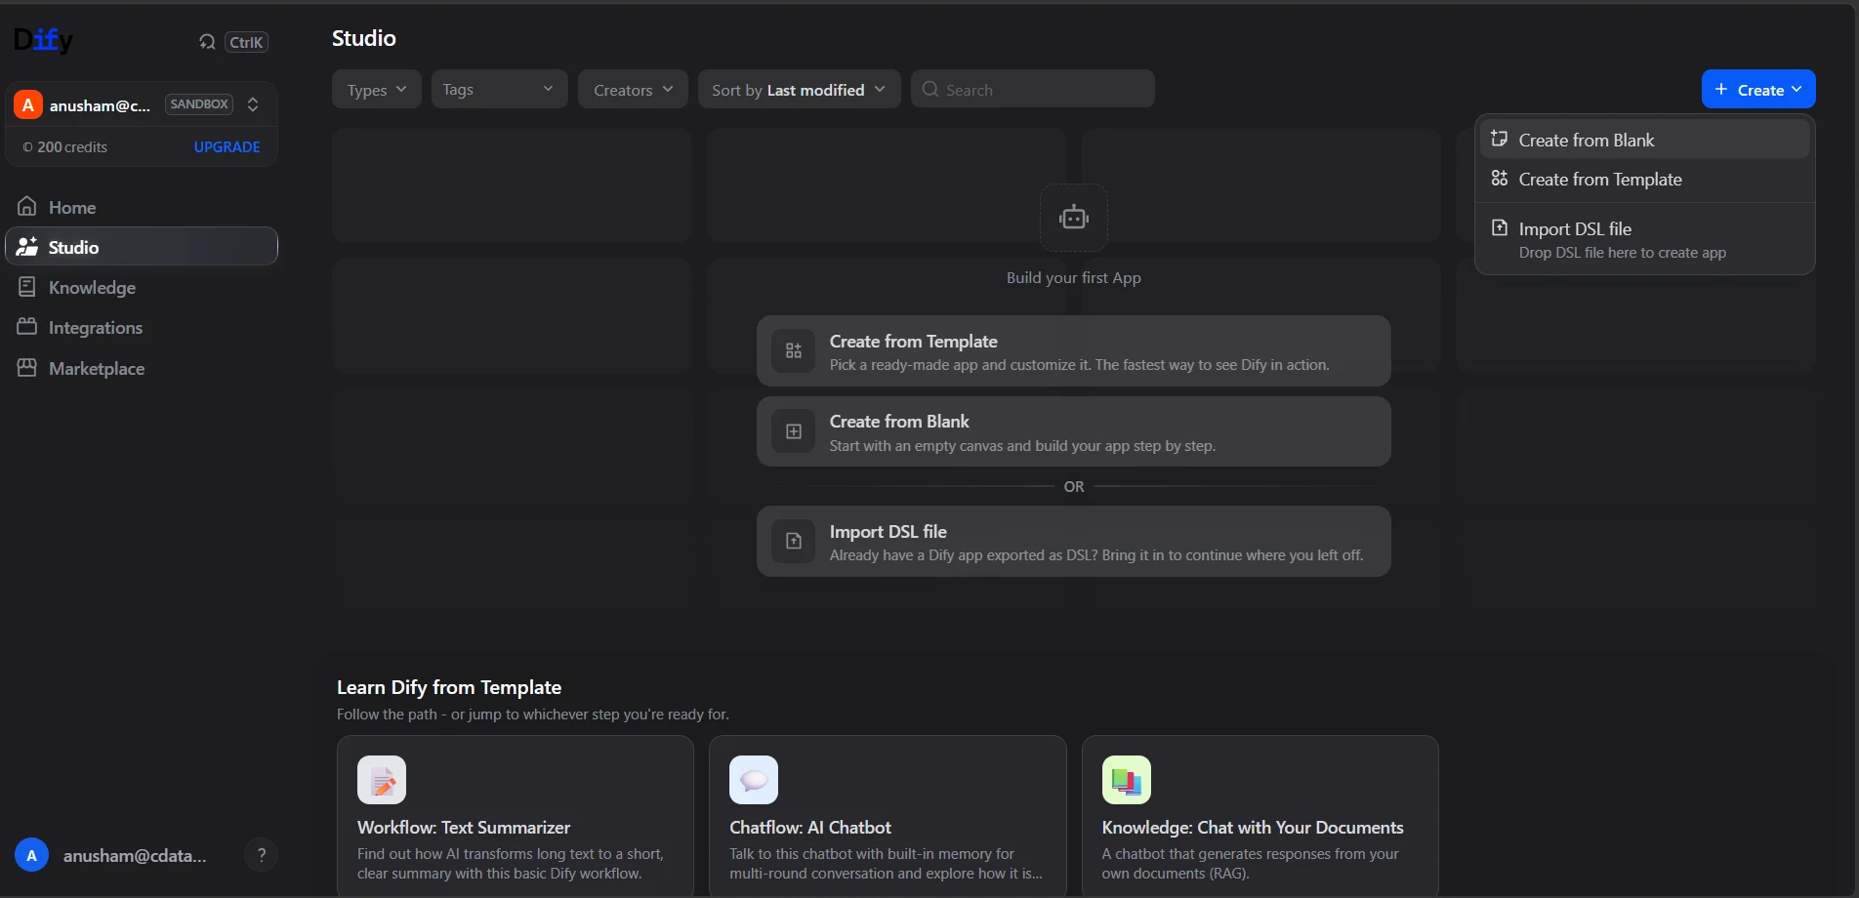This screenshot has width=1859, height=898.
Task: Click the plus icon on the Create button
Action: 1721,89
